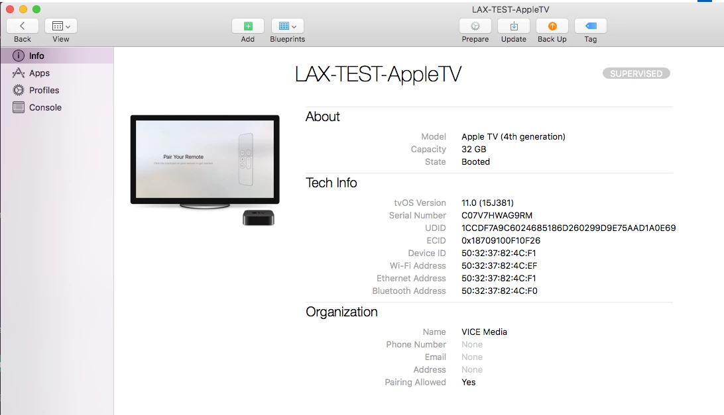
Task: Click the Profiles gear icon in sidebar
Action: [x=19, y=90]
